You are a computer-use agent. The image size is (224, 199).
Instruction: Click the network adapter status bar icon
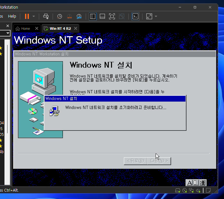[x=191, y=191]
